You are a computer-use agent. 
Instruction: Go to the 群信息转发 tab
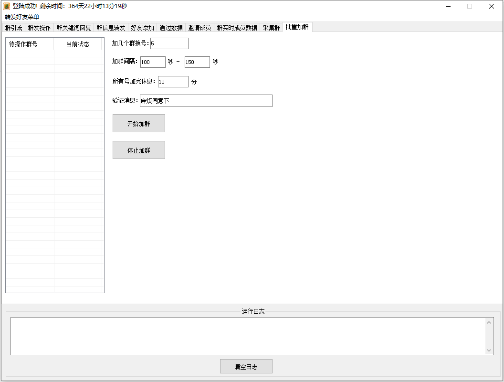pyautogui.click(x=111, y=28)
